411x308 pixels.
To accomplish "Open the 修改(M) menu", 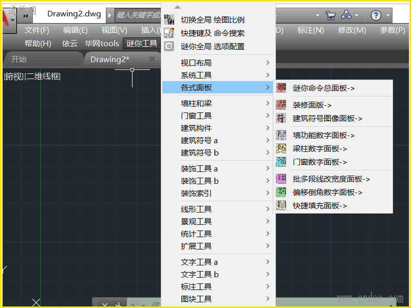I will point(352,30).
